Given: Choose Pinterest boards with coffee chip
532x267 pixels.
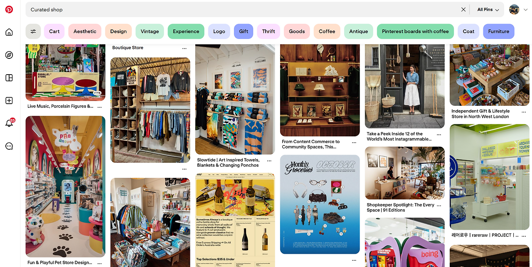Looking at the screenshot, I should point(415,32).
